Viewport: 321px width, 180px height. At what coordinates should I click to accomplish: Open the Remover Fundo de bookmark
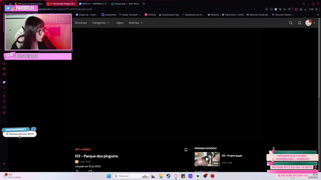click(258, 15)
